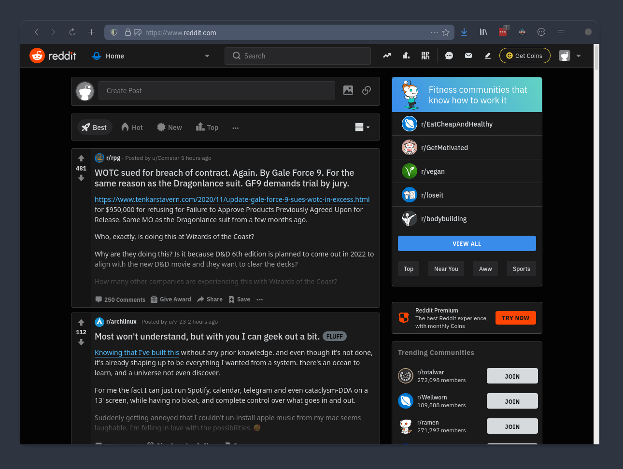Open the tenkarstavern.com article link
Viewport: 623px width, 469px height.
pos(232,199)
